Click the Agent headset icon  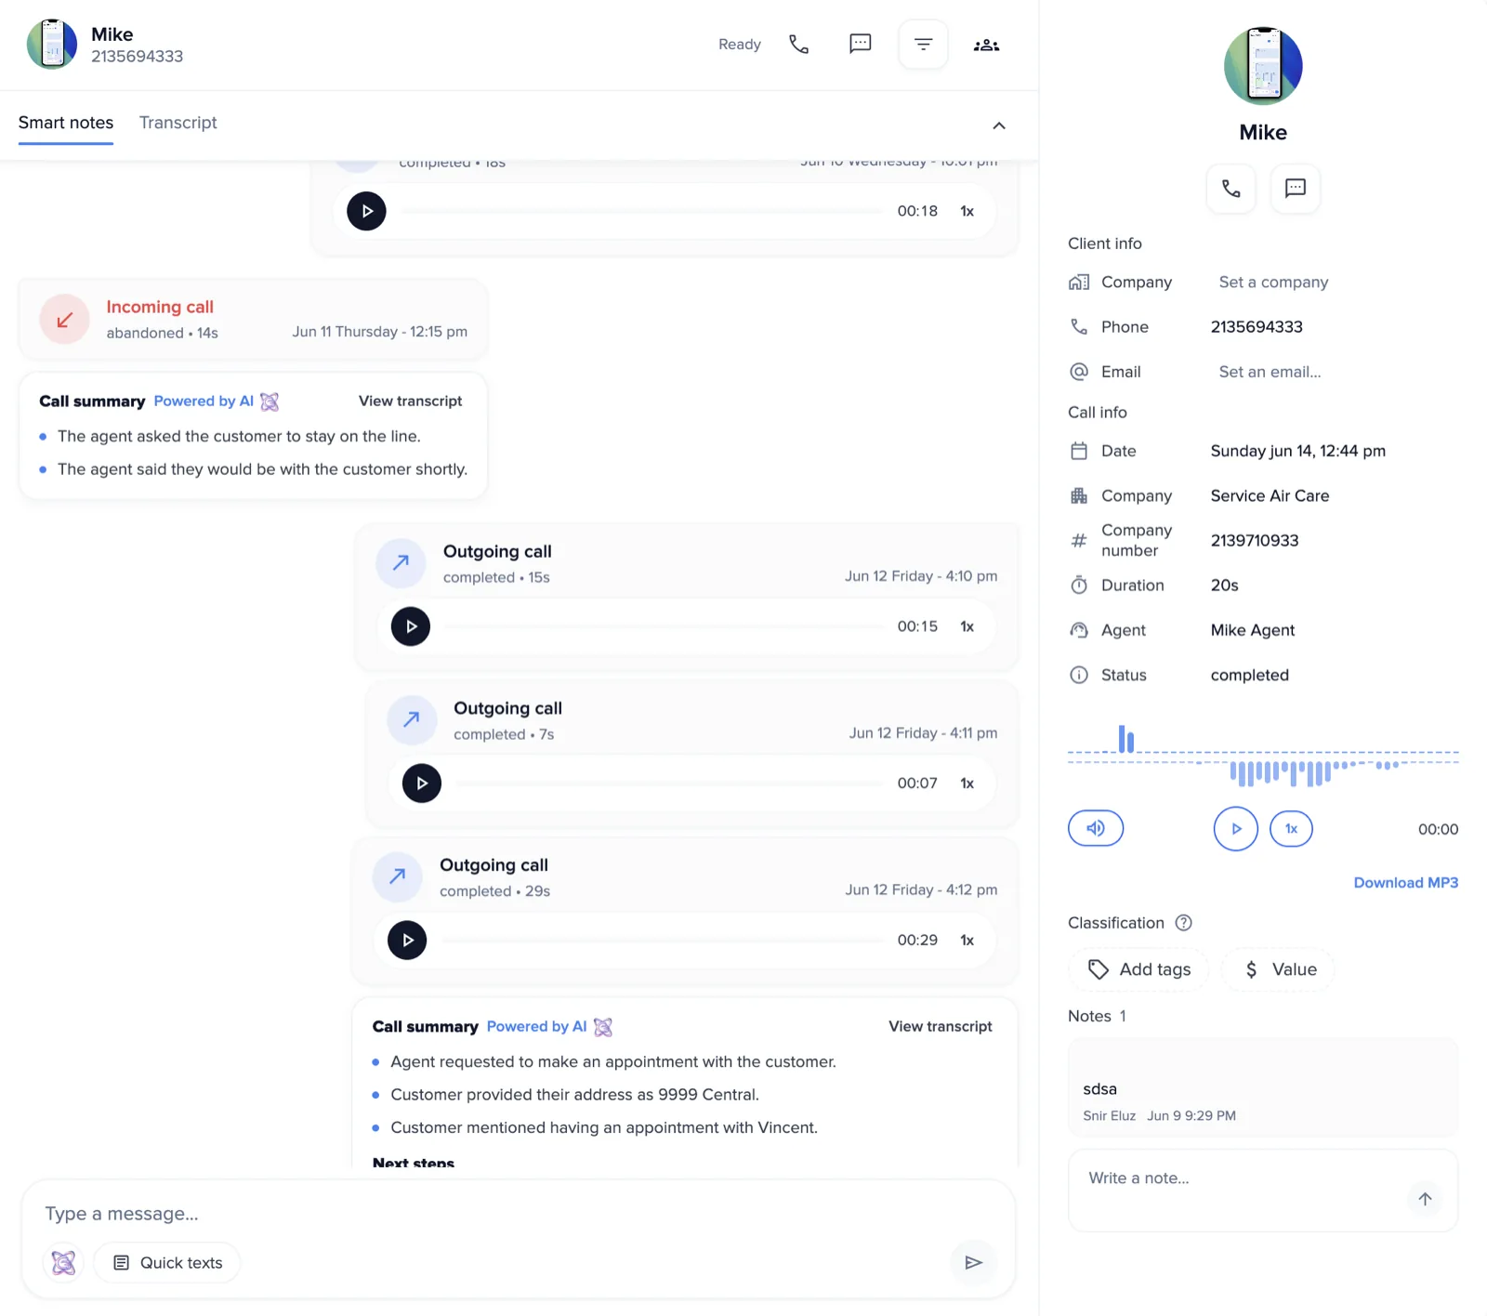1078,630
